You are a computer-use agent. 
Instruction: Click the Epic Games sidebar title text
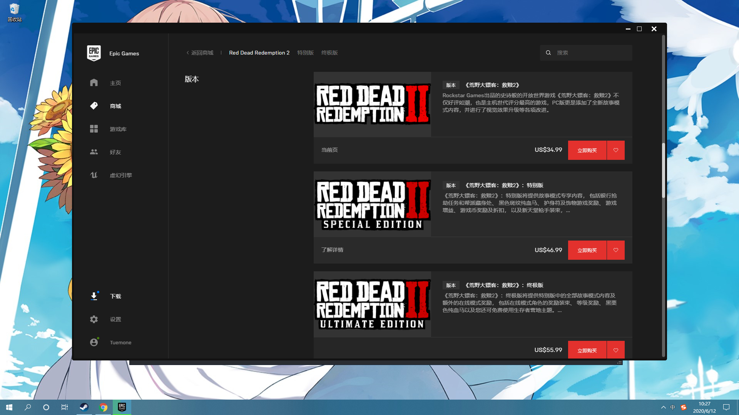(x=124, y=53)
